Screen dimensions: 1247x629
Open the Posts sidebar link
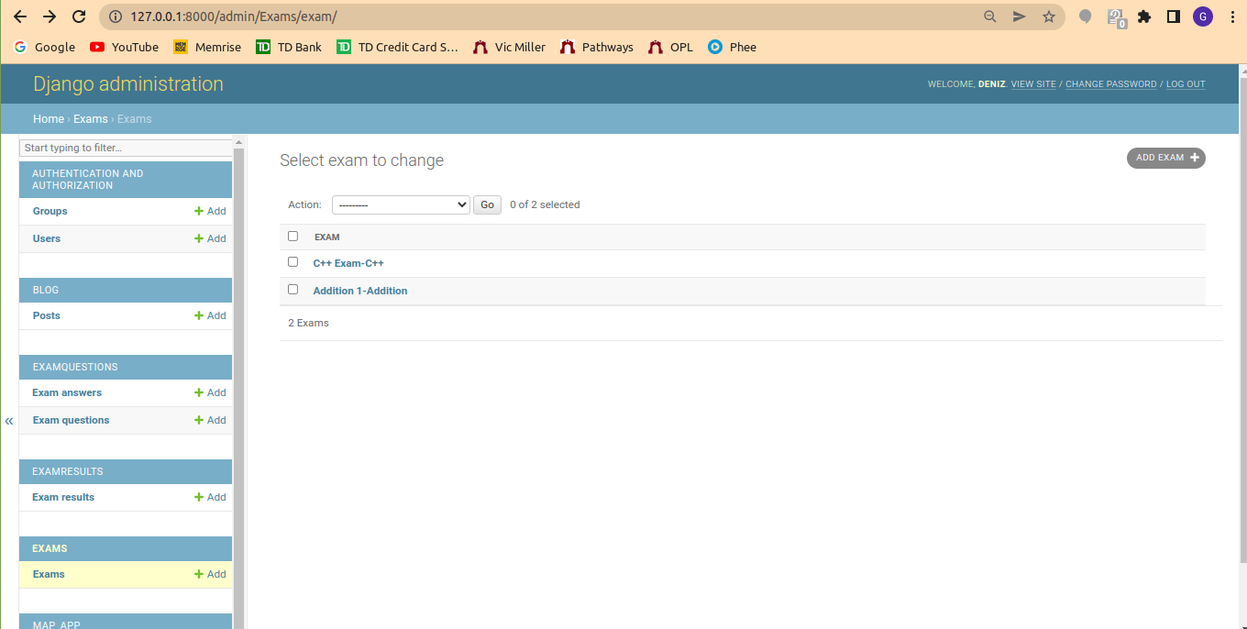[47, 315]
